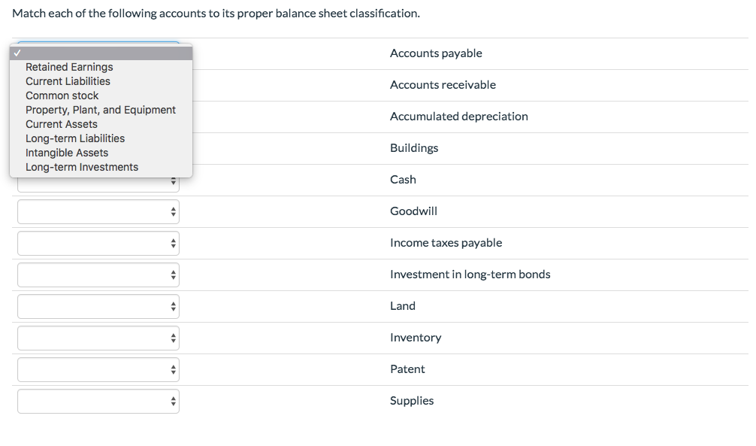Open the classification dropdown for "Goodwill"
Screen dimensions: 756x446
pos(98,211)
